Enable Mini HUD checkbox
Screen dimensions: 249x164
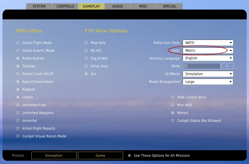point(173,105)
